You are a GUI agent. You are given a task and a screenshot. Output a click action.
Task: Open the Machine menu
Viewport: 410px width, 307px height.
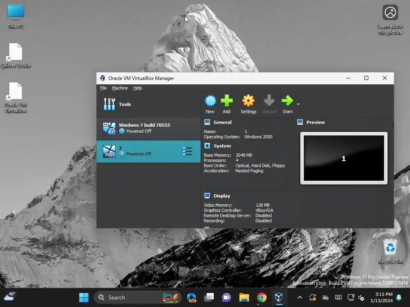(x=120, y=88)
